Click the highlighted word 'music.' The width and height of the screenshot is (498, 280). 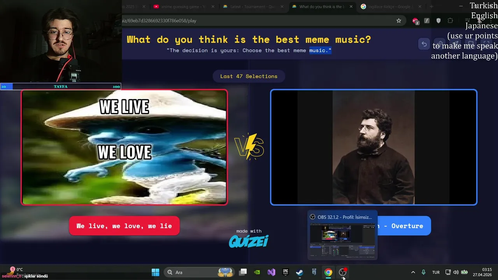point(320,51)
